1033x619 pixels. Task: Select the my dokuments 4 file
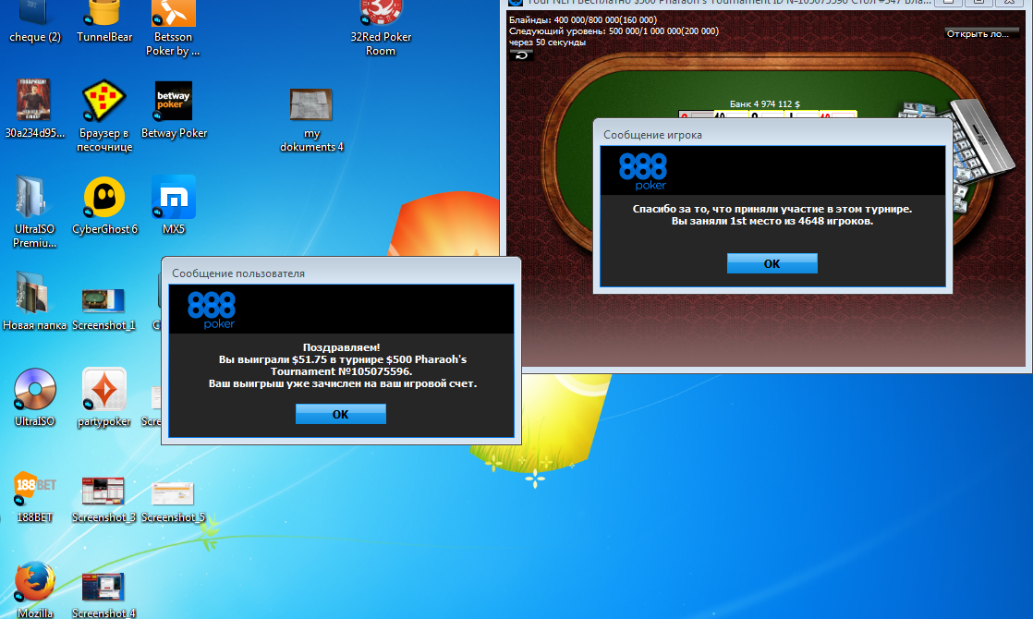tap(311, 120)
